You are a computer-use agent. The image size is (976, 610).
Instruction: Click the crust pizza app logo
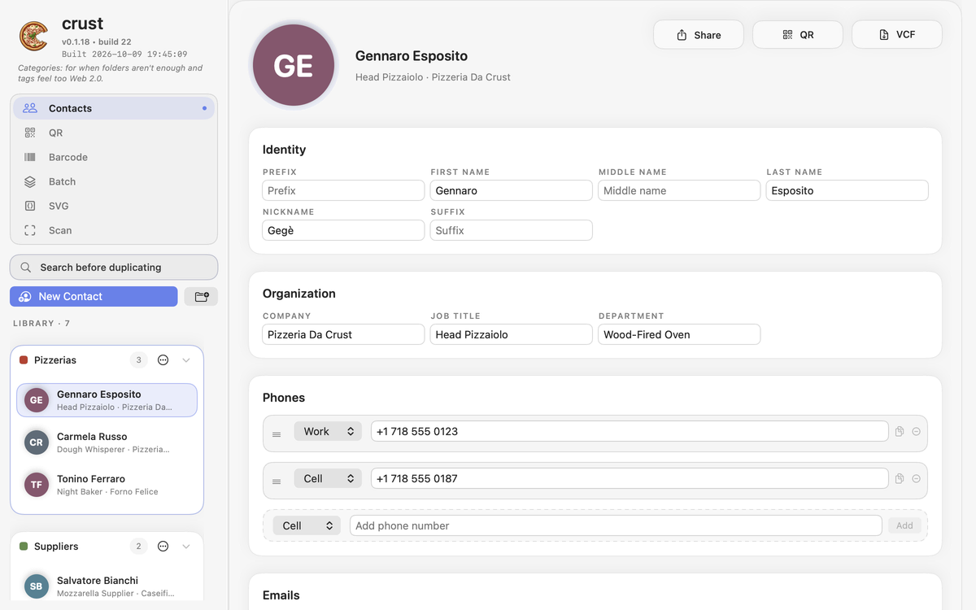(x=33, y=36)
